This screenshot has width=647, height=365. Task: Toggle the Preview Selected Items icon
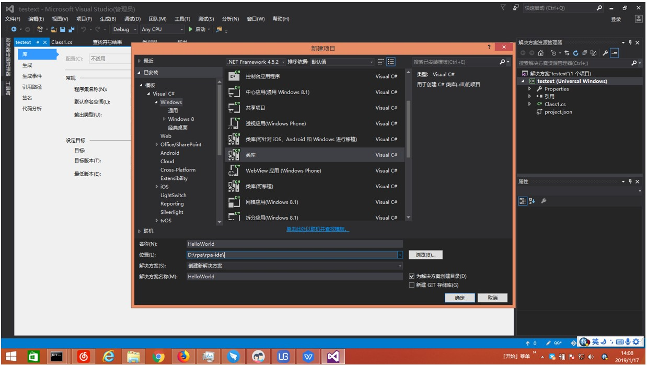click(615, 53)
